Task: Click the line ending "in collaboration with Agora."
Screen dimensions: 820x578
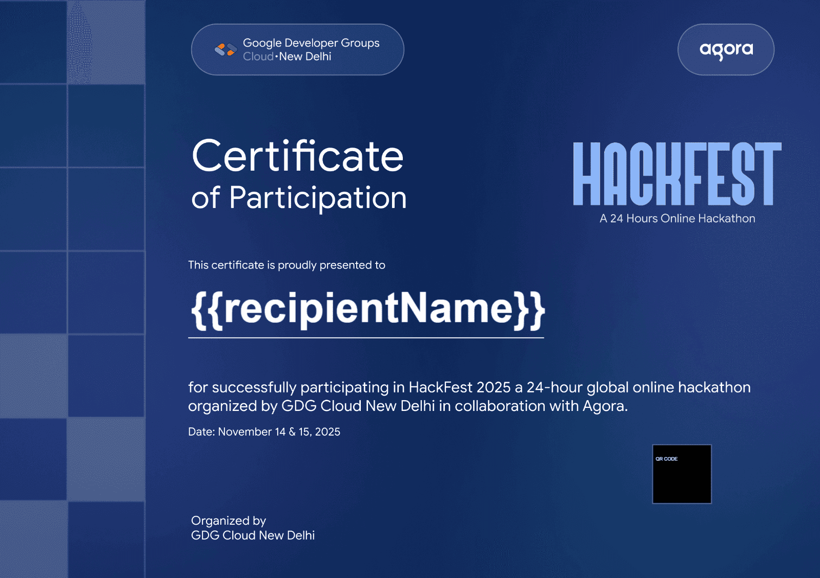Action: (407, 406)
